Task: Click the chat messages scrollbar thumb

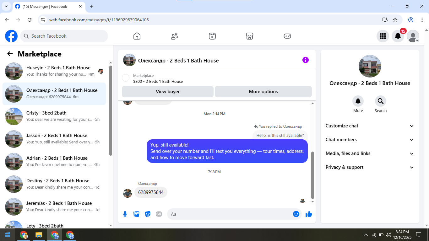Action: click(x=312, y=175)
